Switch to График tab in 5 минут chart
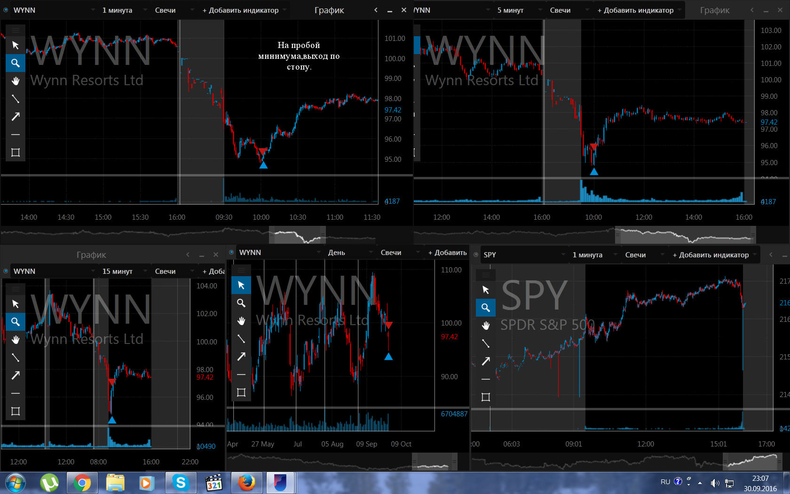 click(x=715, y=10)
